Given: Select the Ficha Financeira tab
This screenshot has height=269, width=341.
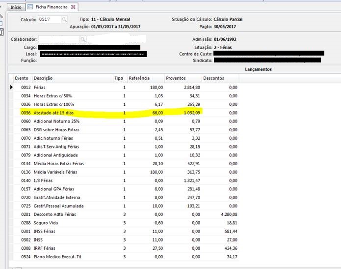Looking at the screenshot, I should coord(52,7).
